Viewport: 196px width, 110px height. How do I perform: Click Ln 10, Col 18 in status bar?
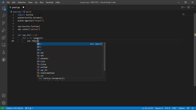coord(147,108)
